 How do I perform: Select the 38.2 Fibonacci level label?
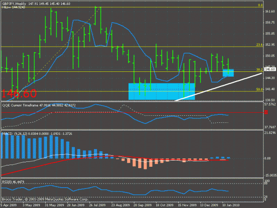260,70
